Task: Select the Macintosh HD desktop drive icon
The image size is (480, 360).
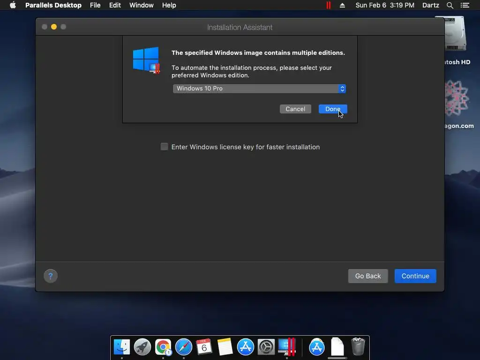Action: click(455, 34)
